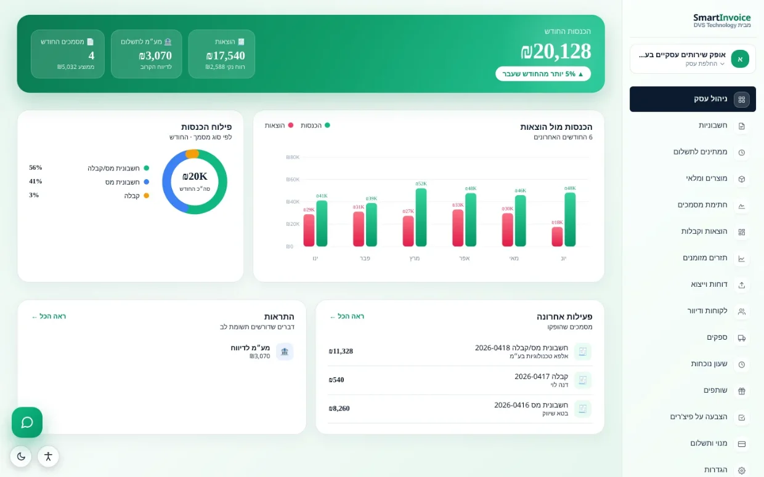Open the ניהול עסק dashboard menu item
764x477 pixels.
(693, 99)
